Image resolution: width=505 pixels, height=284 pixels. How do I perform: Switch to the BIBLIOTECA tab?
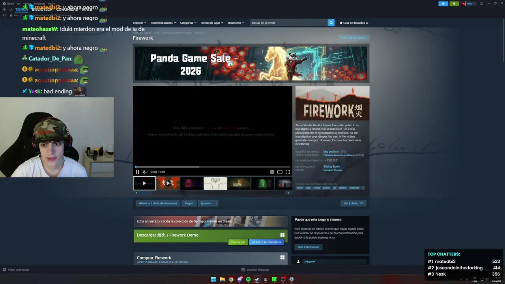pyautogui.click(x=42, y=9)
